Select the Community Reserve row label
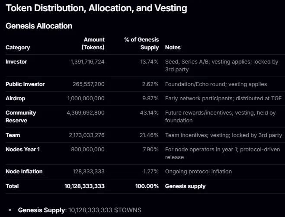The width and height of the screenshot is (285, 217). [x=21, y=116]
